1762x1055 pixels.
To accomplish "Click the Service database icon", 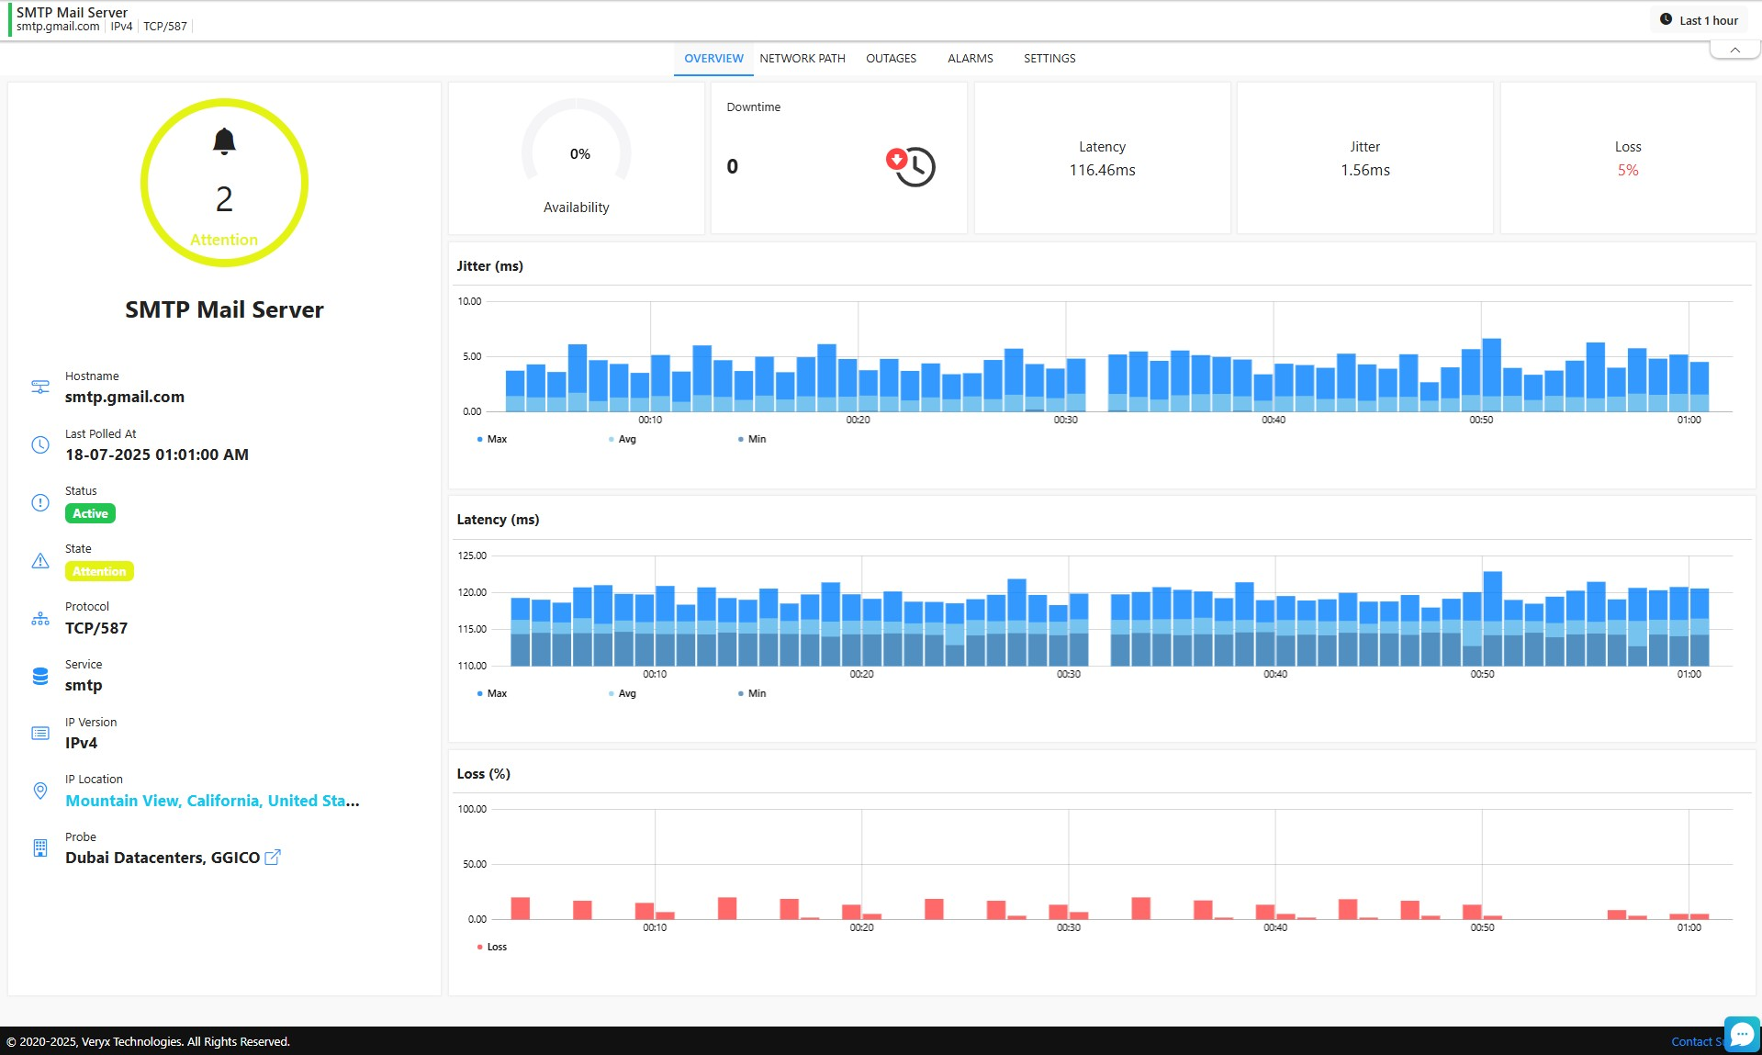I will click(40, 676).
